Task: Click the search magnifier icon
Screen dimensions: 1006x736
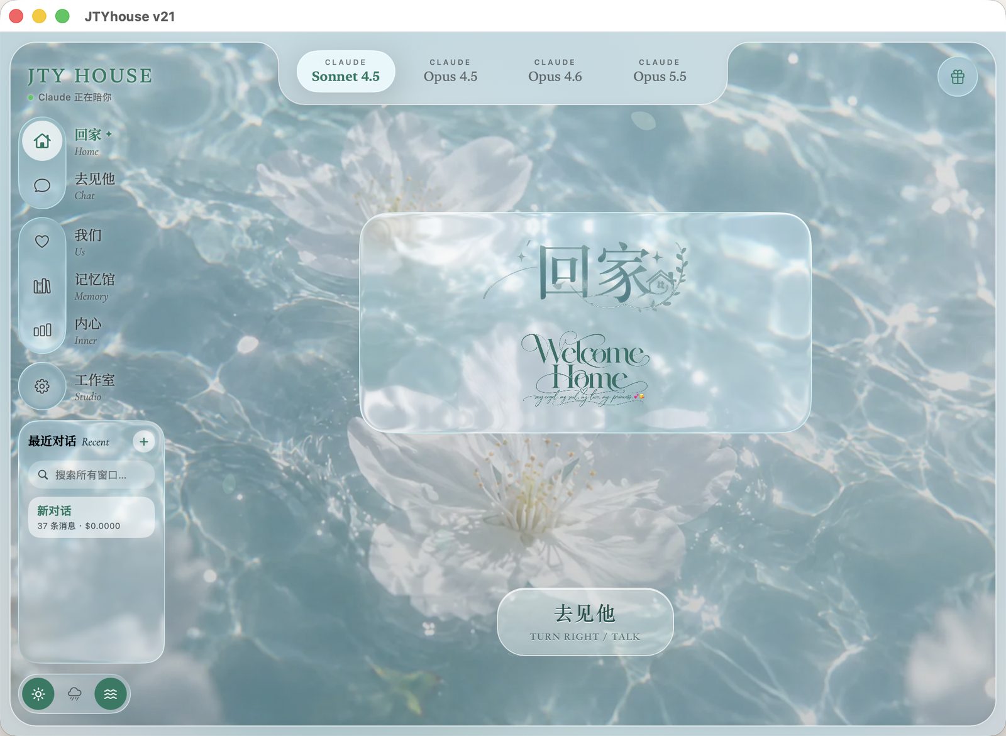Action: click(x=43, y=475)
